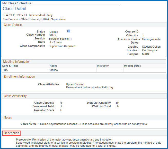Click 'MAIN' campus value
The image size is (168, 149).
pyautogui.click(x=145, y=54)
